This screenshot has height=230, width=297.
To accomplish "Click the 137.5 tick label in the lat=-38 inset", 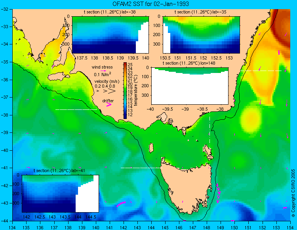I will [x=82, y=58].
